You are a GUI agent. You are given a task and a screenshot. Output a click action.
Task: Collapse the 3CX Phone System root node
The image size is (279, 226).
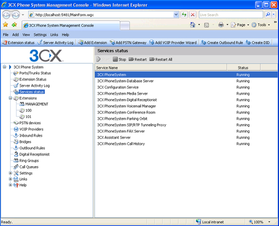coord(4,67)
